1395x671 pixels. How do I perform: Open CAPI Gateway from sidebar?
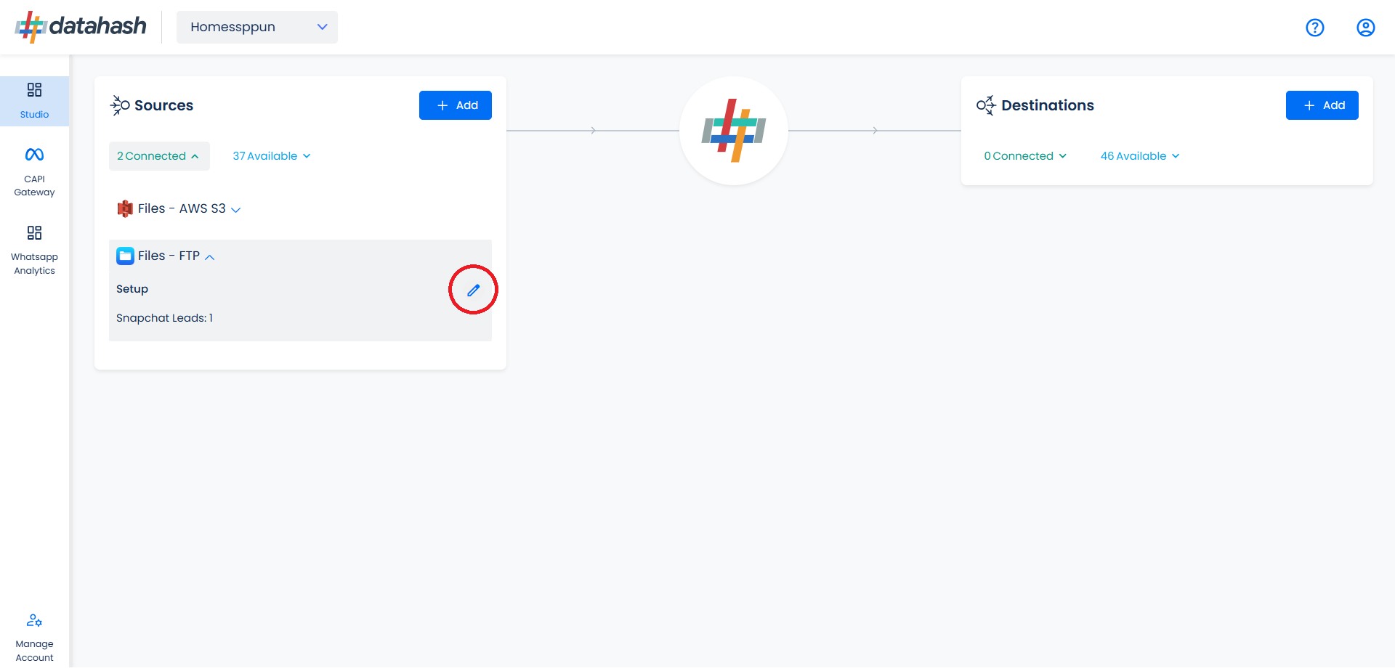point(34,172)
